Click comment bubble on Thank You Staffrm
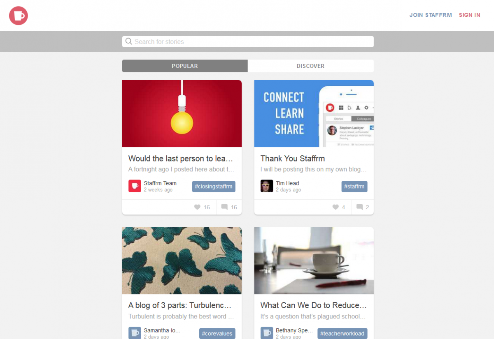Screen dimensions: 494x339 [359, 207]
